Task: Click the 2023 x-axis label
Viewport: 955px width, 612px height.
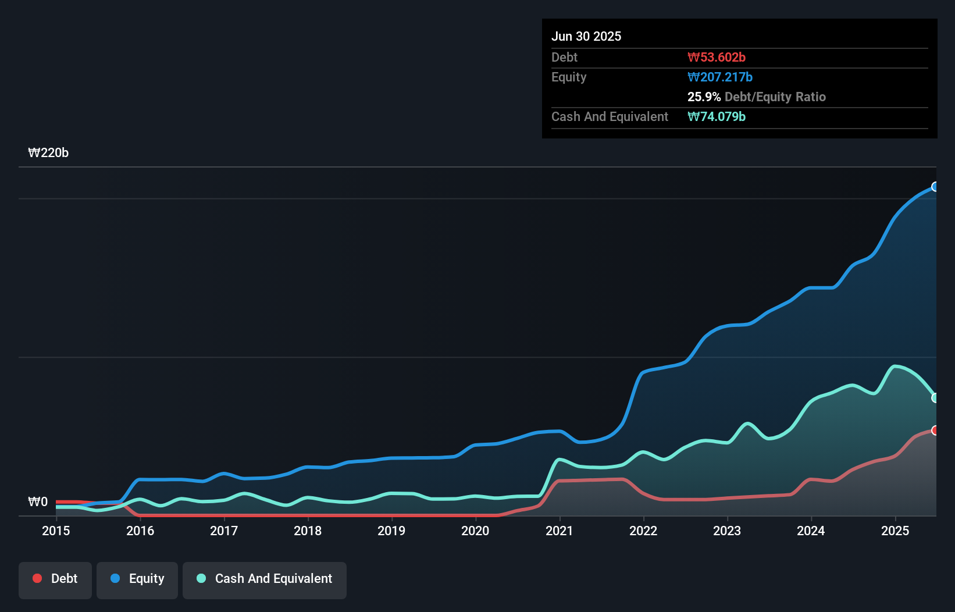Action: [727, 531]
